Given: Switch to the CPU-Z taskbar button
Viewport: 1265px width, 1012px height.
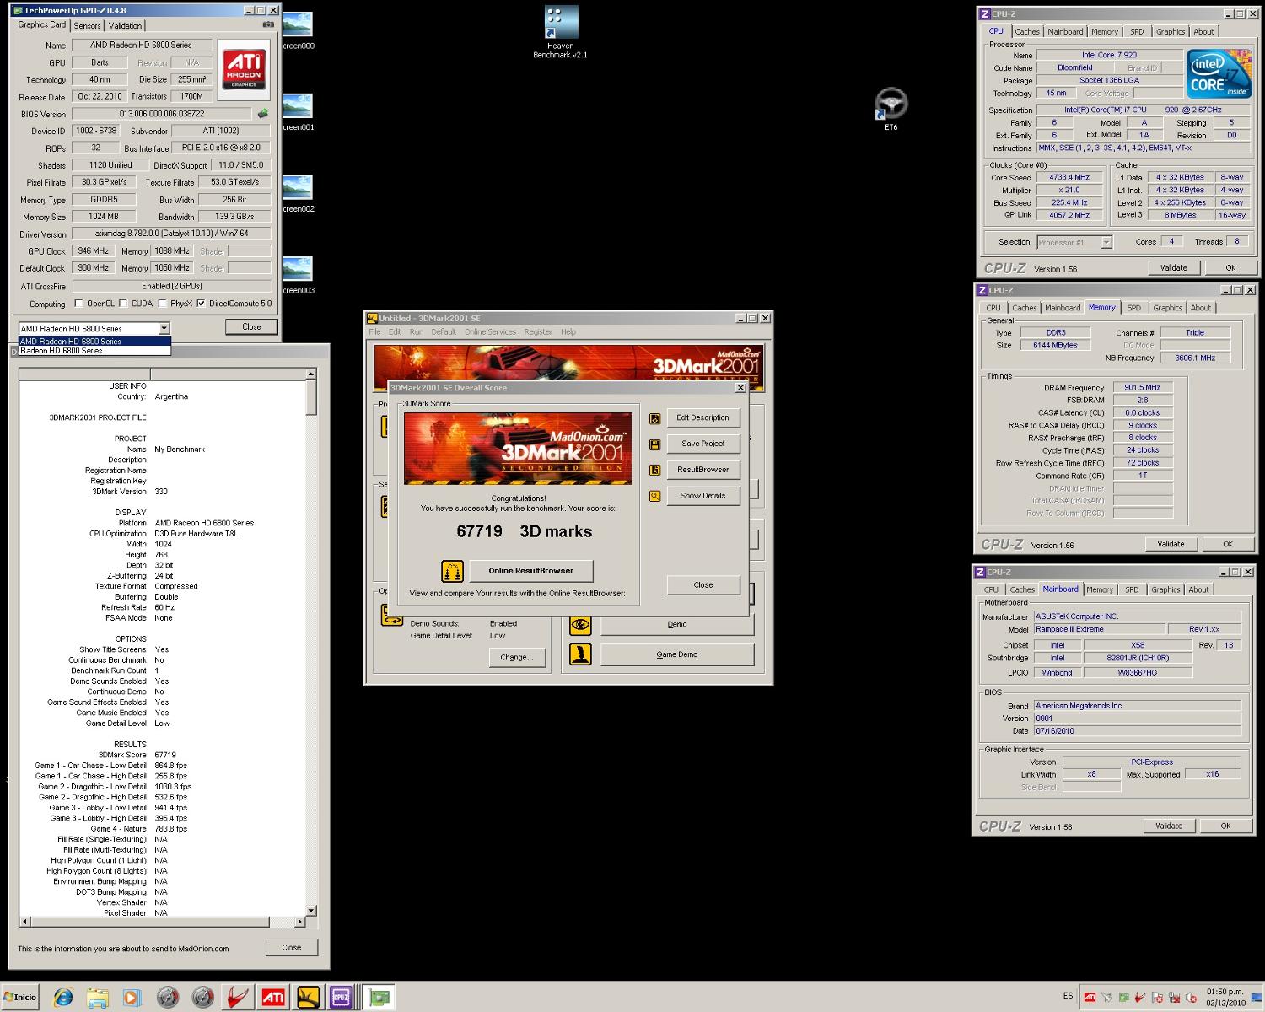Looking at the screenshot, I should (x=341, y=998).
